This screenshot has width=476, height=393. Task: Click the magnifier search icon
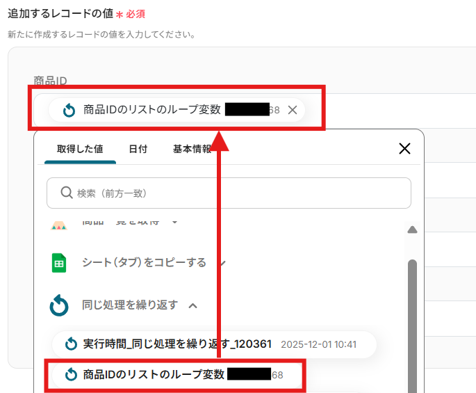click(x=67, y=193)
